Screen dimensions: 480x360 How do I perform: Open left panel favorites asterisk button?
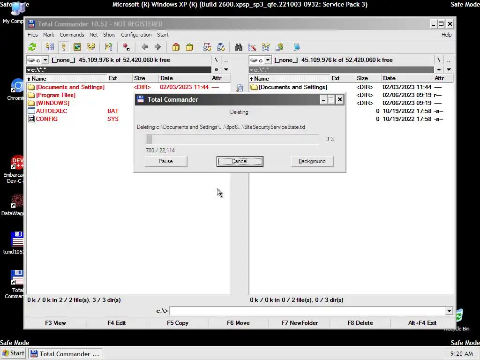pyautogui.click(x=217, y=70)
